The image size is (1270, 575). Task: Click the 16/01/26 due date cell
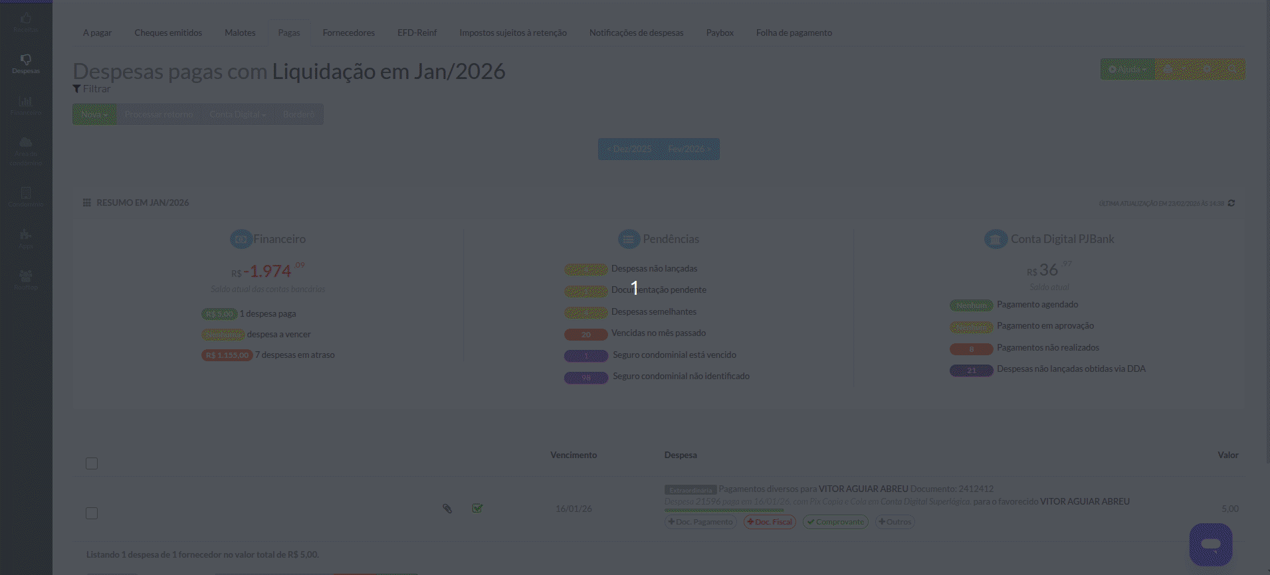pyautogui.click(x=574, y=509)
